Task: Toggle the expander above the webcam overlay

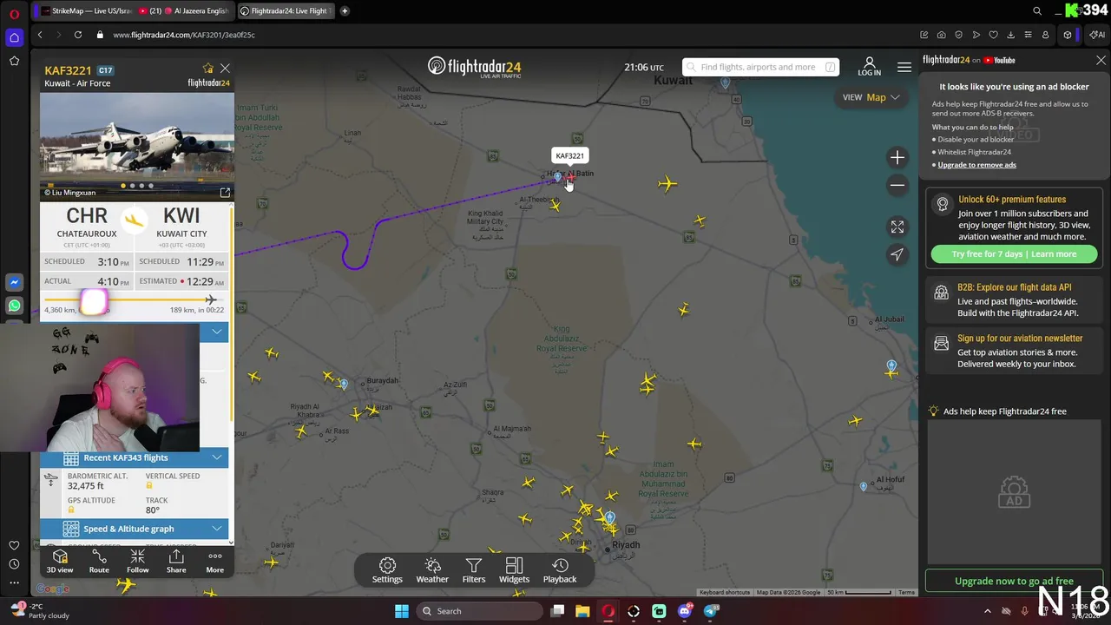Action: 217,332
